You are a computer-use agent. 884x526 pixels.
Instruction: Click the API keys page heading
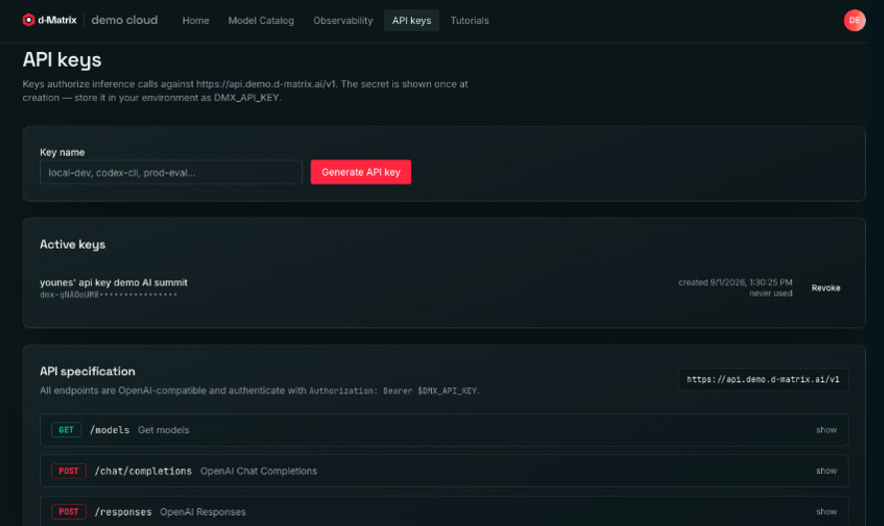[x=62, y=60]
